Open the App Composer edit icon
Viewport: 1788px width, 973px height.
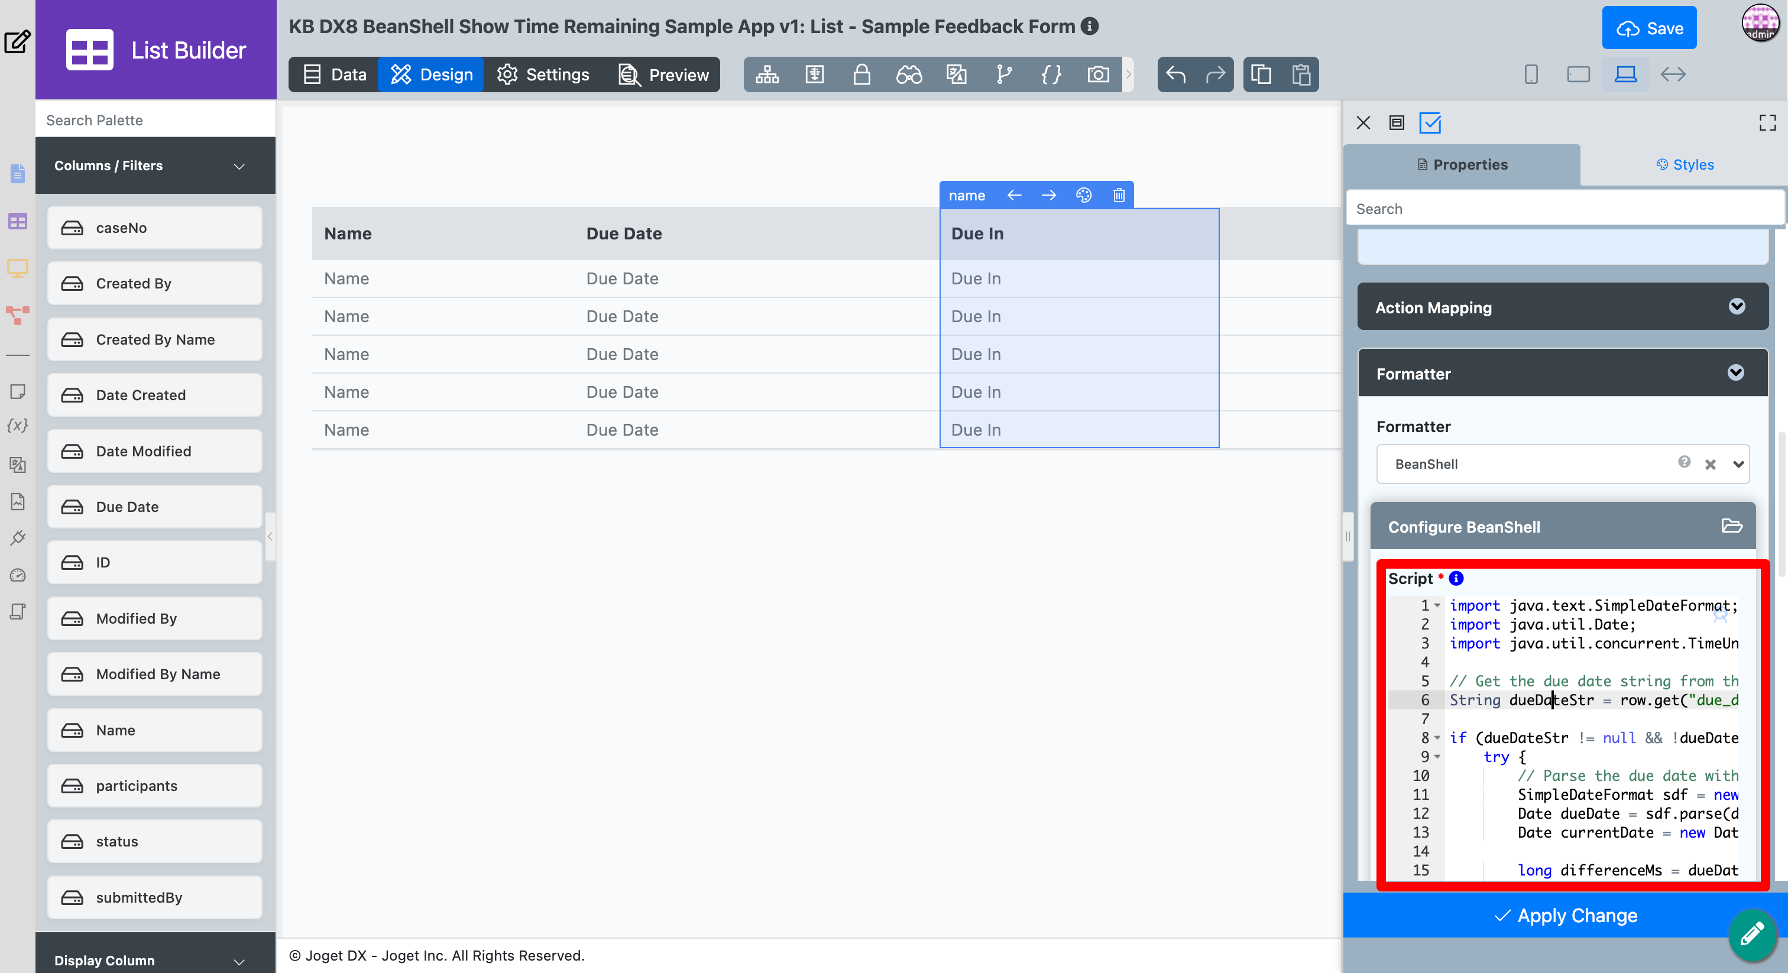click(x=17, y=41)
